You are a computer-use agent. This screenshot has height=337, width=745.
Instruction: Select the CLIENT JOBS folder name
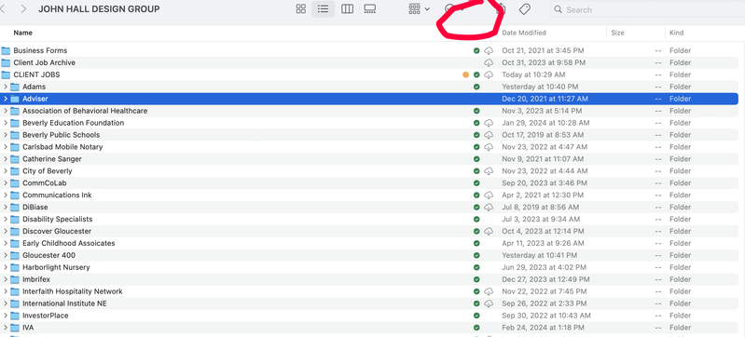[36, 74]
